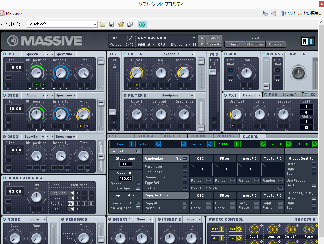Open the File menu dropdown
Viewport: 324px width, 244px height.
[118, 38]
